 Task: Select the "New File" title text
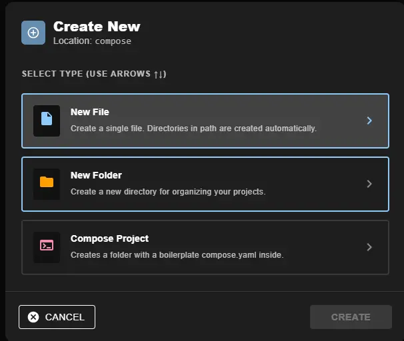pyautogui.click(x=90, y=113)
